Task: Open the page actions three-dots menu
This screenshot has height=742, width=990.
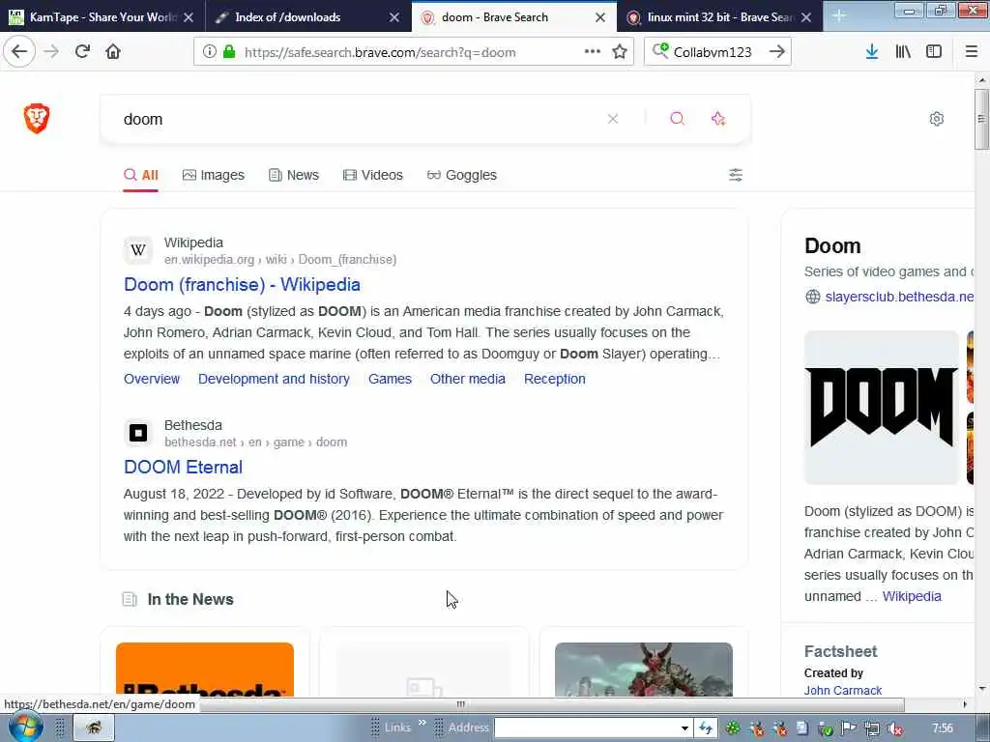Action: [x=593, y=52]
